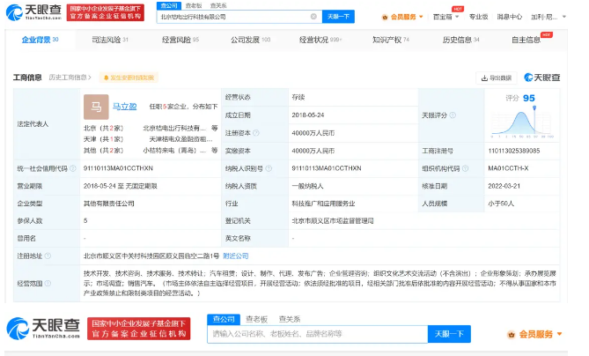
Task: Open the 消息中心 link
Action: click(x=510, y=17)
